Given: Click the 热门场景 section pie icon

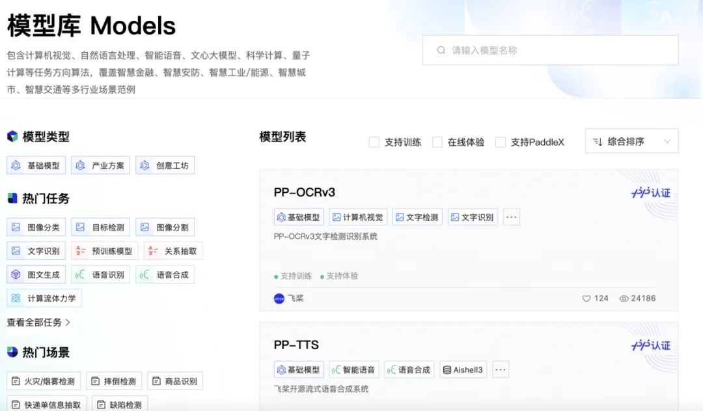Looking at the screenshot, I should (12, 352).
